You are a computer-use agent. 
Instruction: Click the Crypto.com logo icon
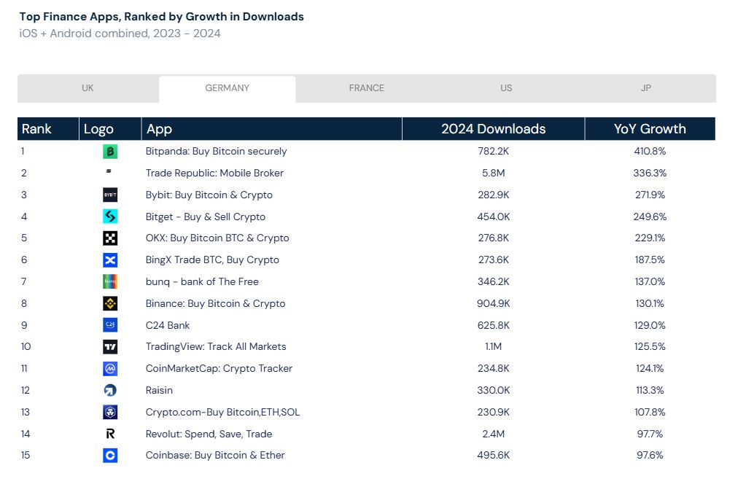(110, 412)
